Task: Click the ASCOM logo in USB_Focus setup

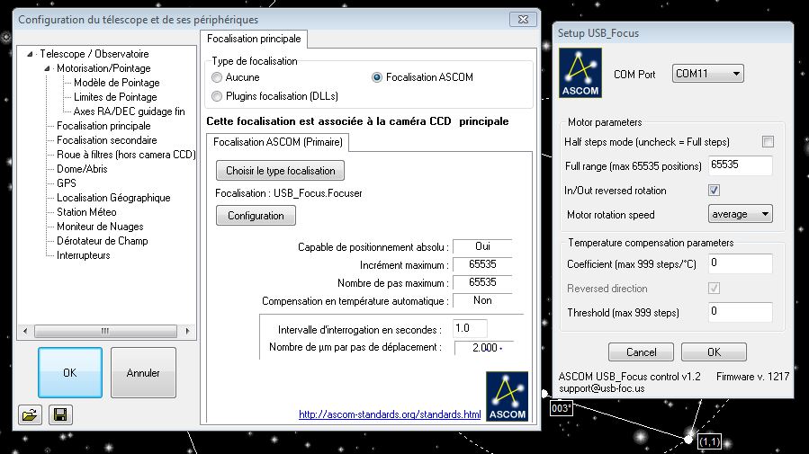Action: pos(580,74)
